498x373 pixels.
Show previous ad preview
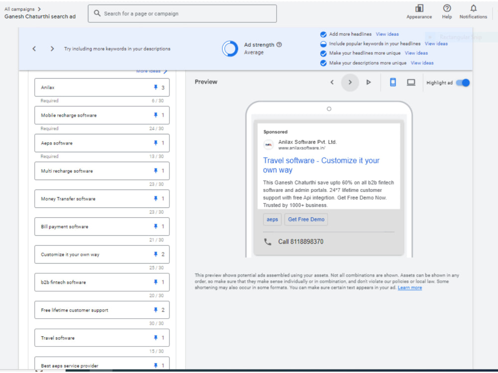(x=332, y=82)
